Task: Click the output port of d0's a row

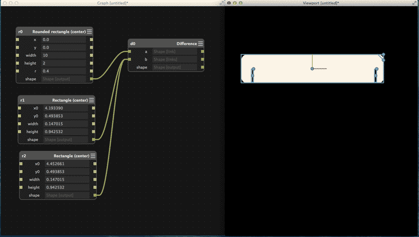Action: pyautogui.click(x=203, y=52)
